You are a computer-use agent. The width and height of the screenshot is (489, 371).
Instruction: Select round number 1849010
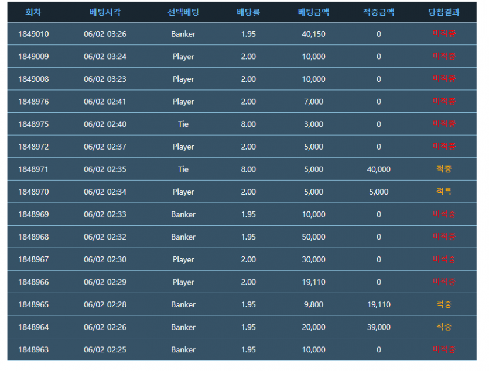(x=33, y=34)
